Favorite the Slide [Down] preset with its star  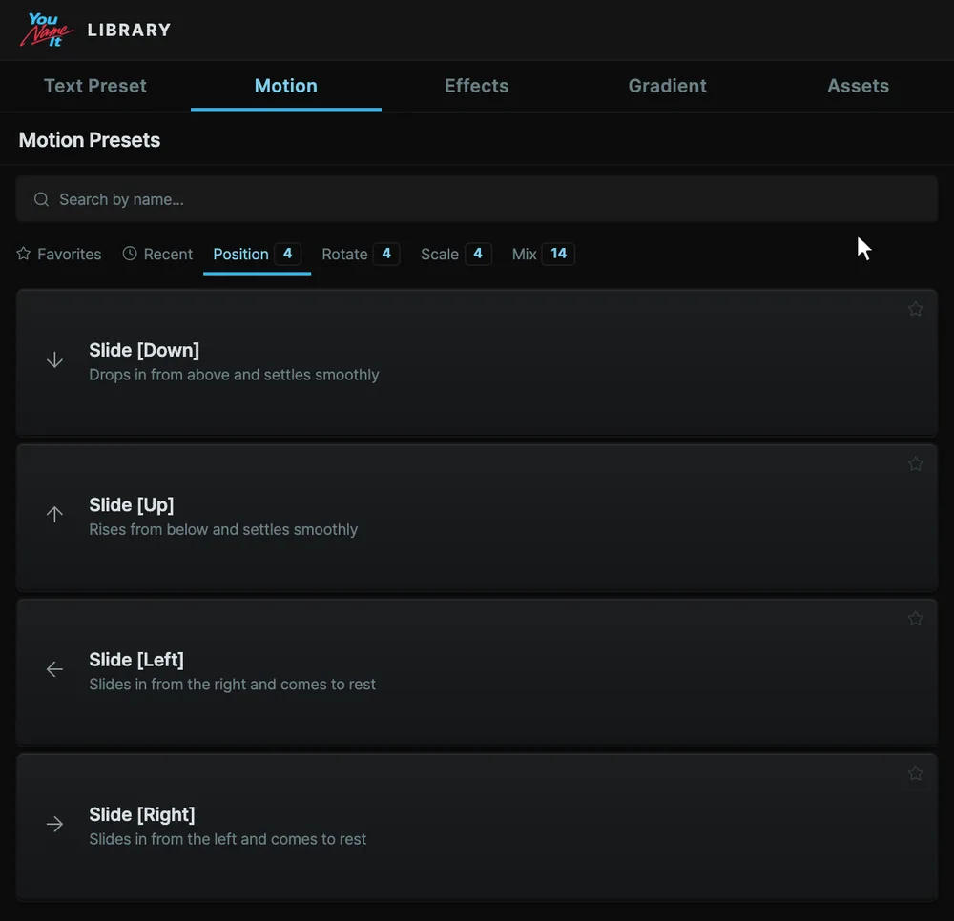(x=915, y=309)
